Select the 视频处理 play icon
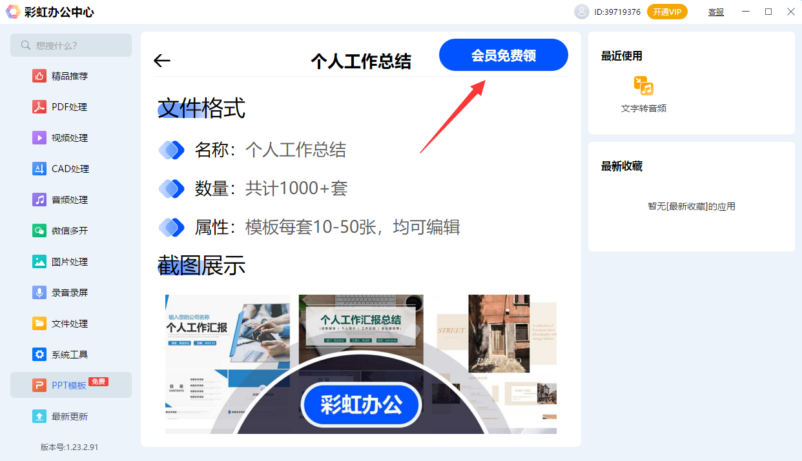 [39, 138]
